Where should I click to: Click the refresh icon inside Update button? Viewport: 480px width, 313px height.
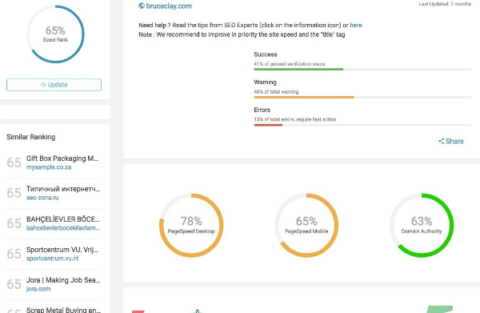43,85
